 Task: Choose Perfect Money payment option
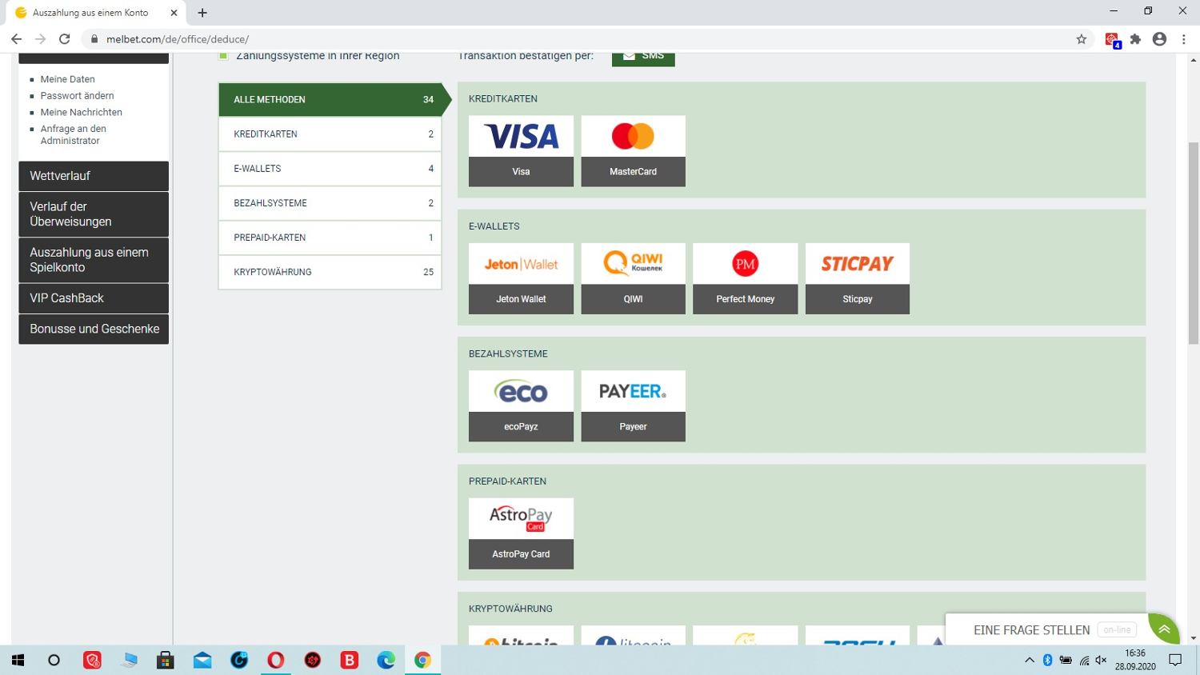coord(745,278)
